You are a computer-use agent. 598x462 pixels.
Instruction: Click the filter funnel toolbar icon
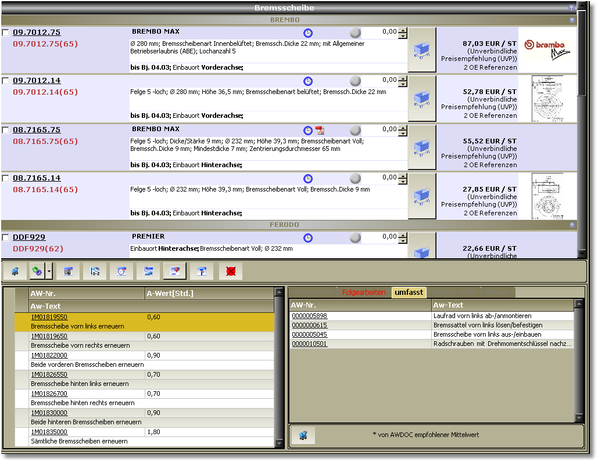202,271
